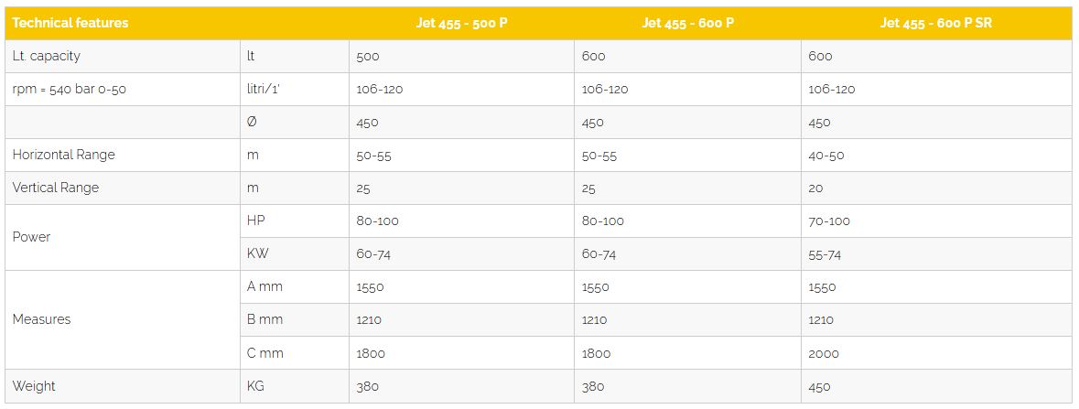Viewport: 1079px width, 409px height.
Task: Click the litri/1' unit cell
Action: [262, 89]
